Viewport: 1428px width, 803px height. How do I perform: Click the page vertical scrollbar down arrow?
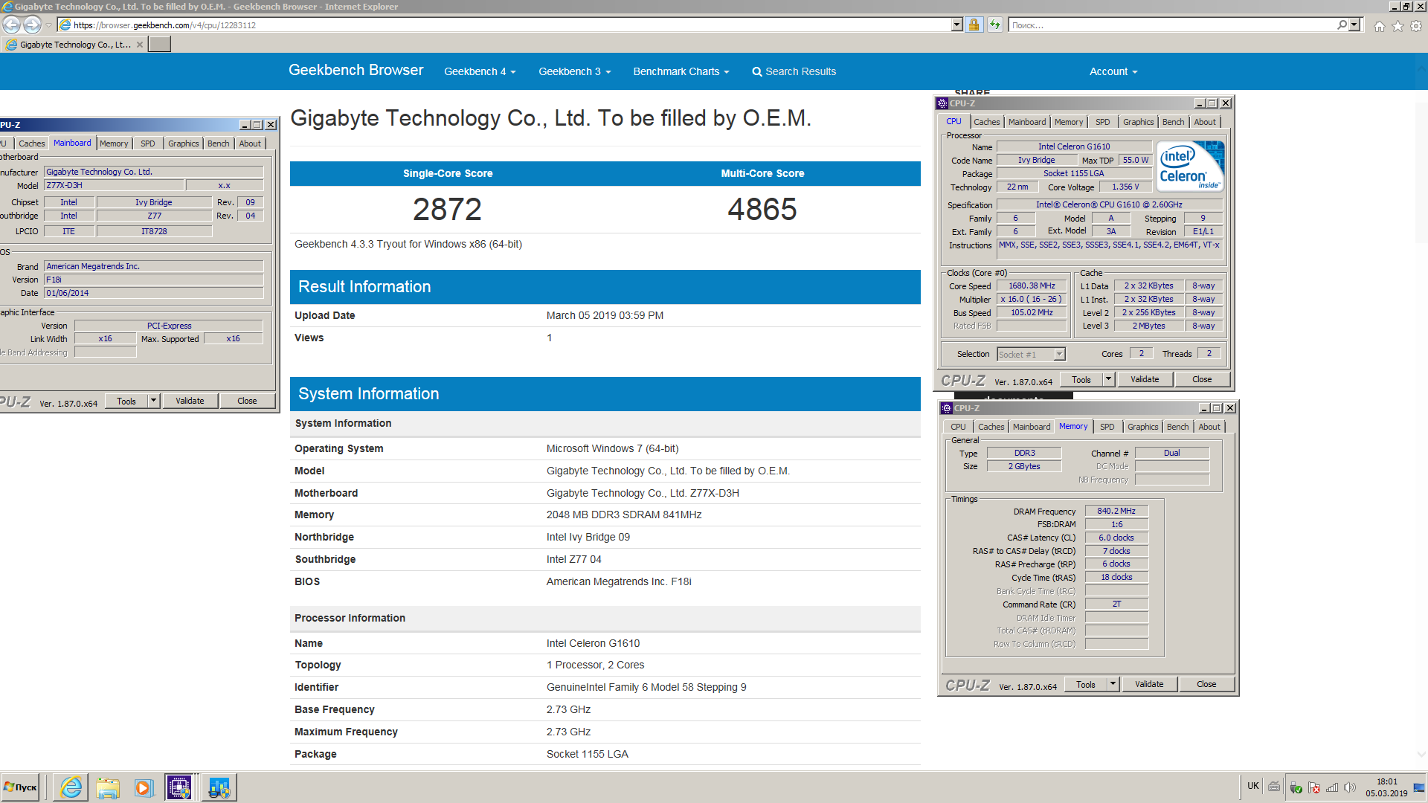coord(1421,754)
